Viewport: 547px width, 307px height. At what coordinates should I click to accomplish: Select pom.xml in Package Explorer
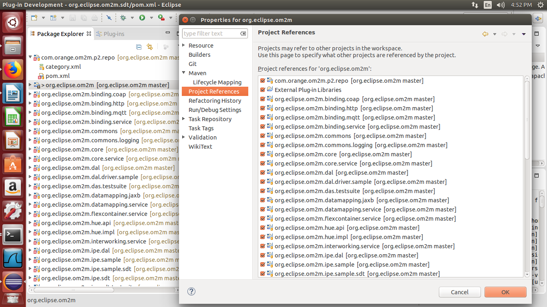pos(58,76)
